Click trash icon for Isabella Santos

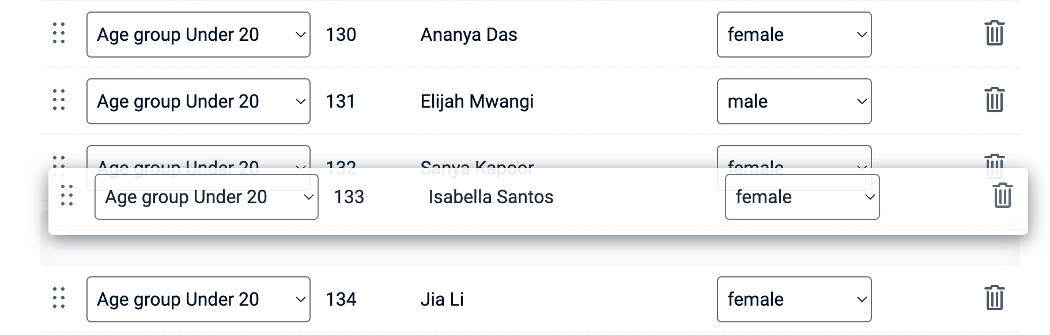coord(1002,196)
